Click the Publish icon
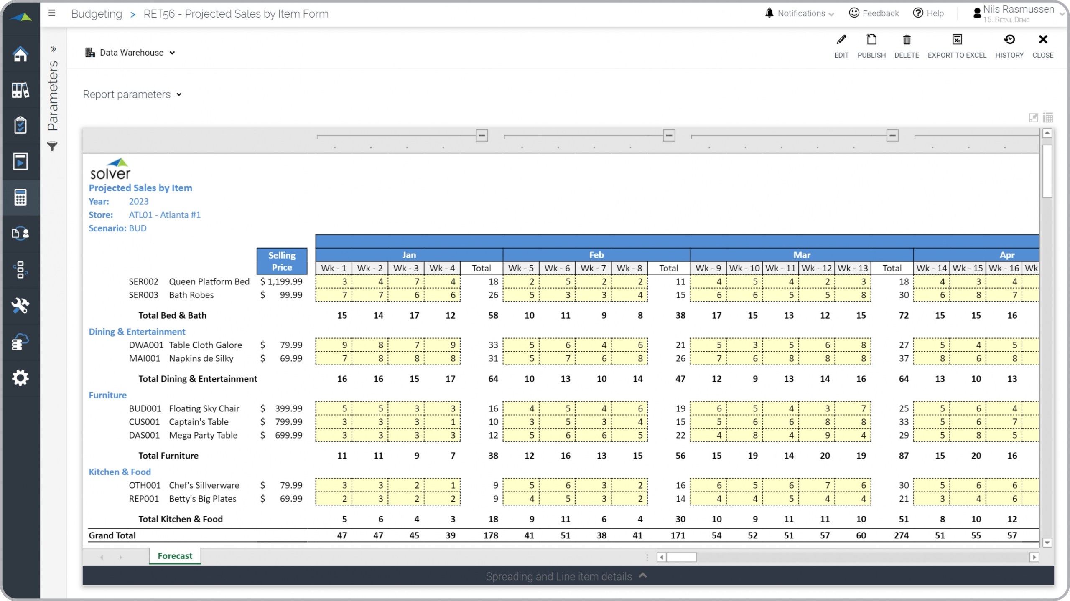The width and height of the screenshot is (1070, 601). (x=871, y=40)
